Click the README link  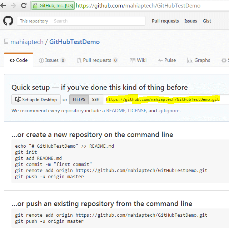coord(116,110)
